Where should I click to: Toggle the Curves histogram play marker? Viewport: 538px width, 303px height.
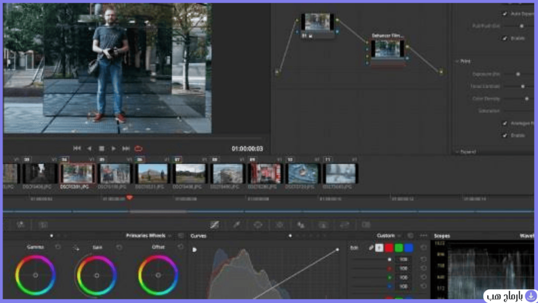coord(194,250)
